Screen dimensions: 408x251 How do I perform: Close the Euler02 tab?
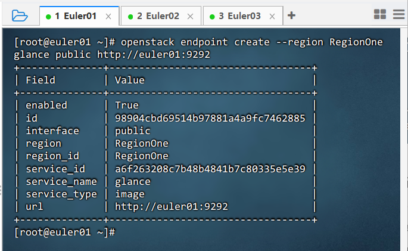coord(191,17)
